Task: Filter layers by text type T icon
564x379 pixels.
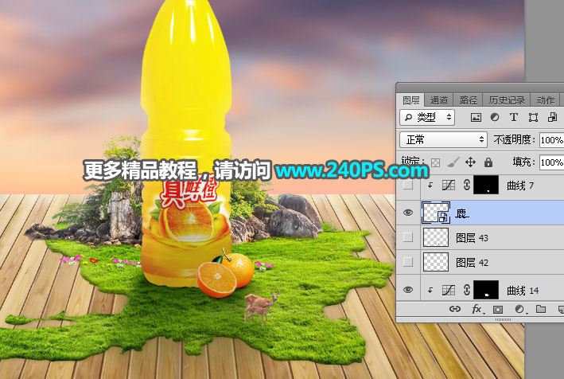Action: point(514,117)
